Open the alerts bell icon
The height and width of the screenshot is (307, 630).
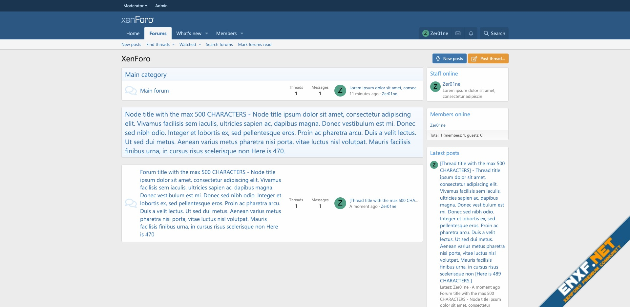pos(471,33)
